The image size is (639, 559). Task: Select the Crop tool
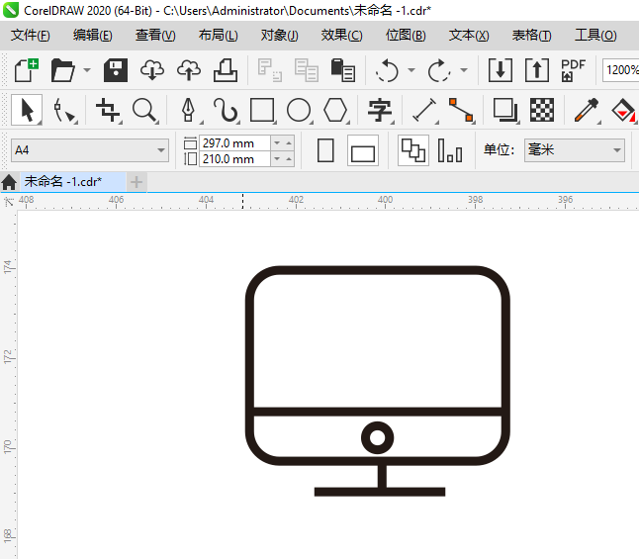(108, 110)
